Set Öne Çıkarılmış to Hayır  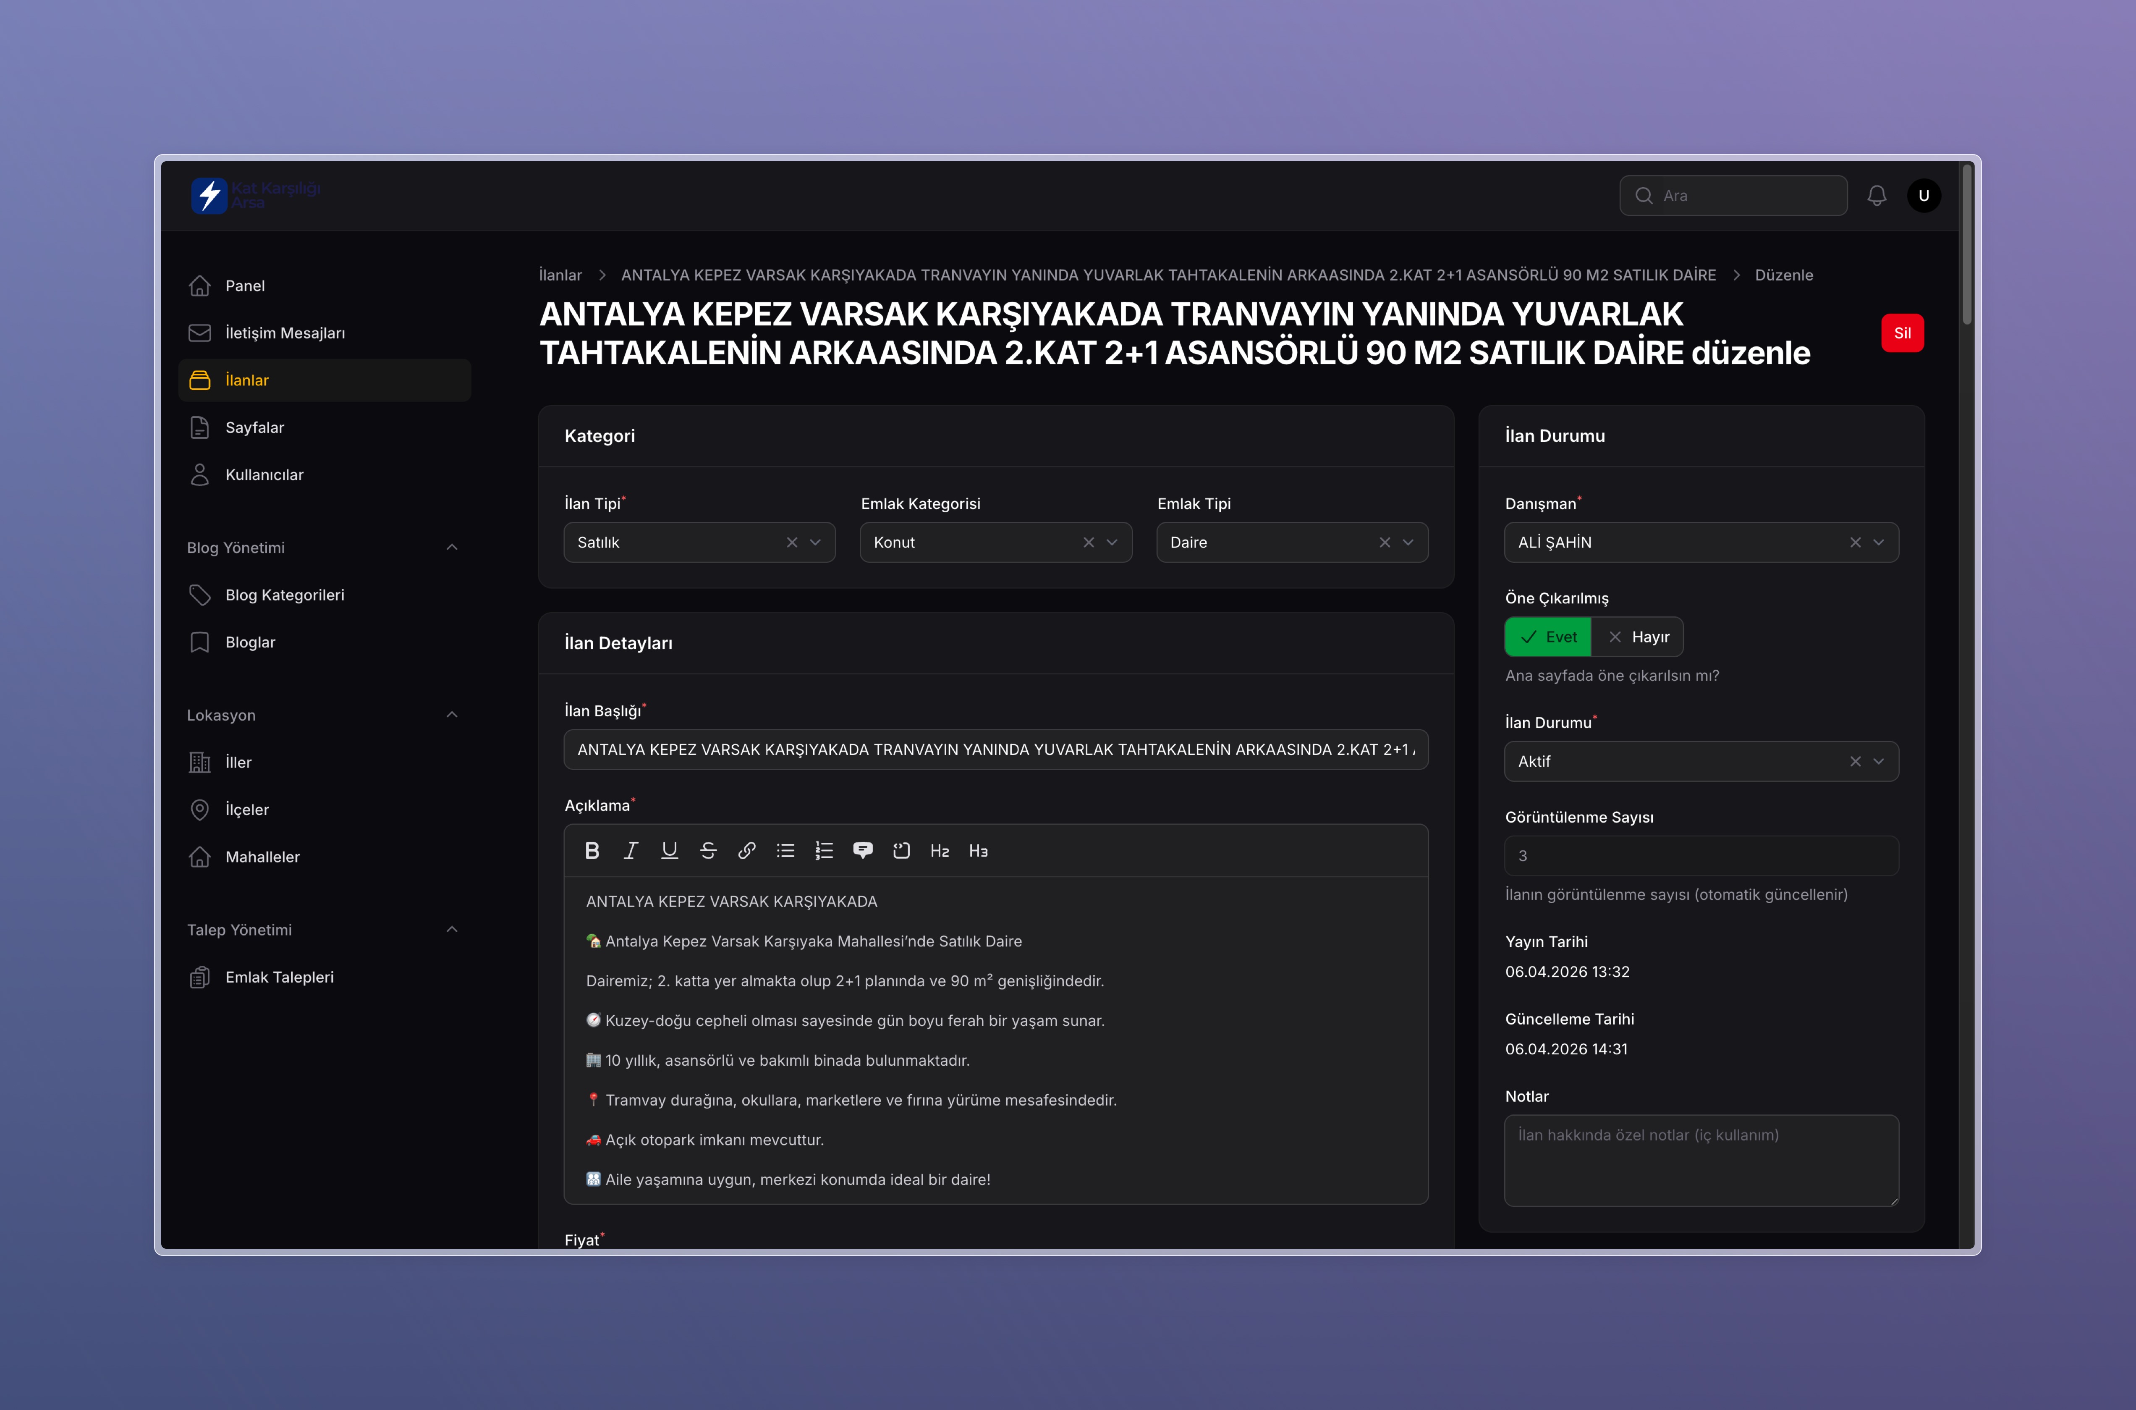click(1638, 637)
